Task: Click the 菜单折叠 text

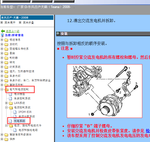Action: click(28, 23)
